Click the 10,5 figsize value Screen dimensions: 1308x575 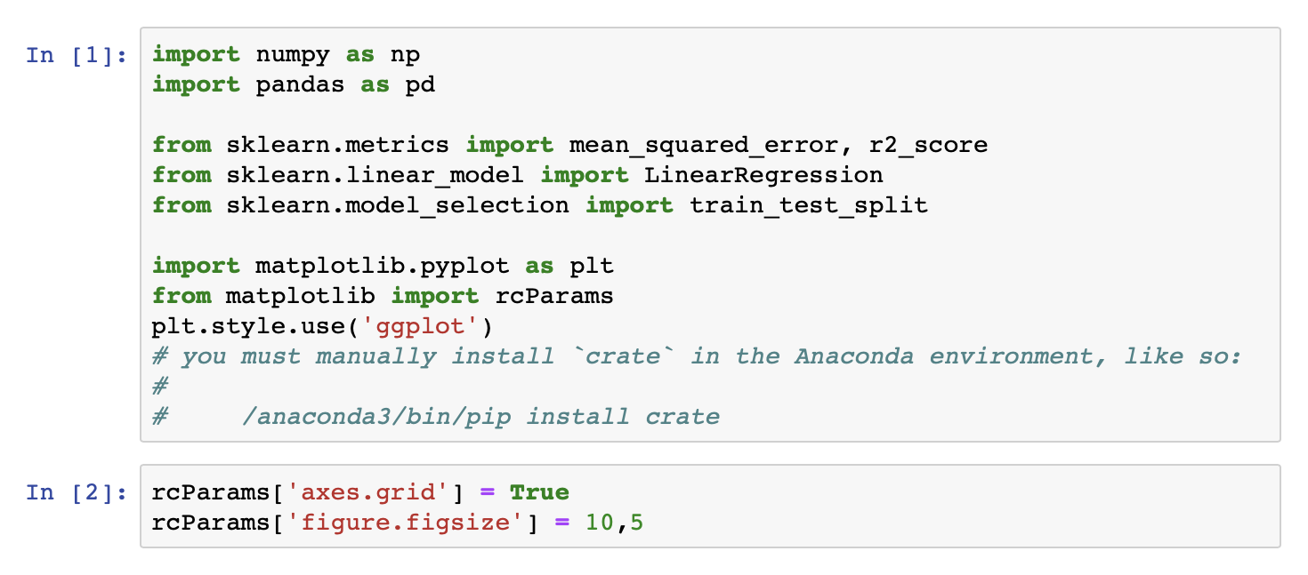click(614, 523)
